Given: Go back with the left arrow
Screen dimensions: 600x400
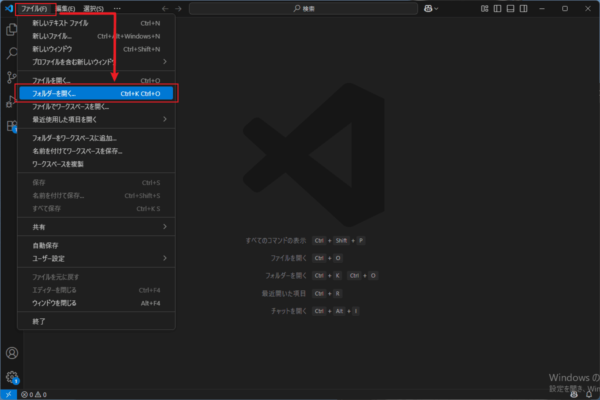Looking at the screenshot, I should tap(165, 8).
